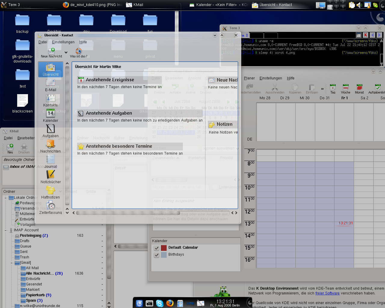Screen dimensions: 385x308
Task: Follow the 'freier Software' link
Action: click(328, 293)
